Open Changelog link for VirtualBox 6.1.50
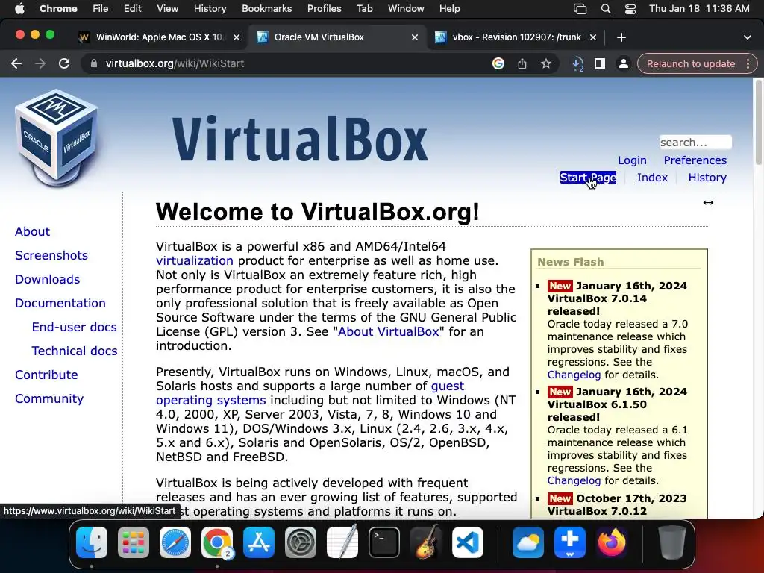 point(574,480)
